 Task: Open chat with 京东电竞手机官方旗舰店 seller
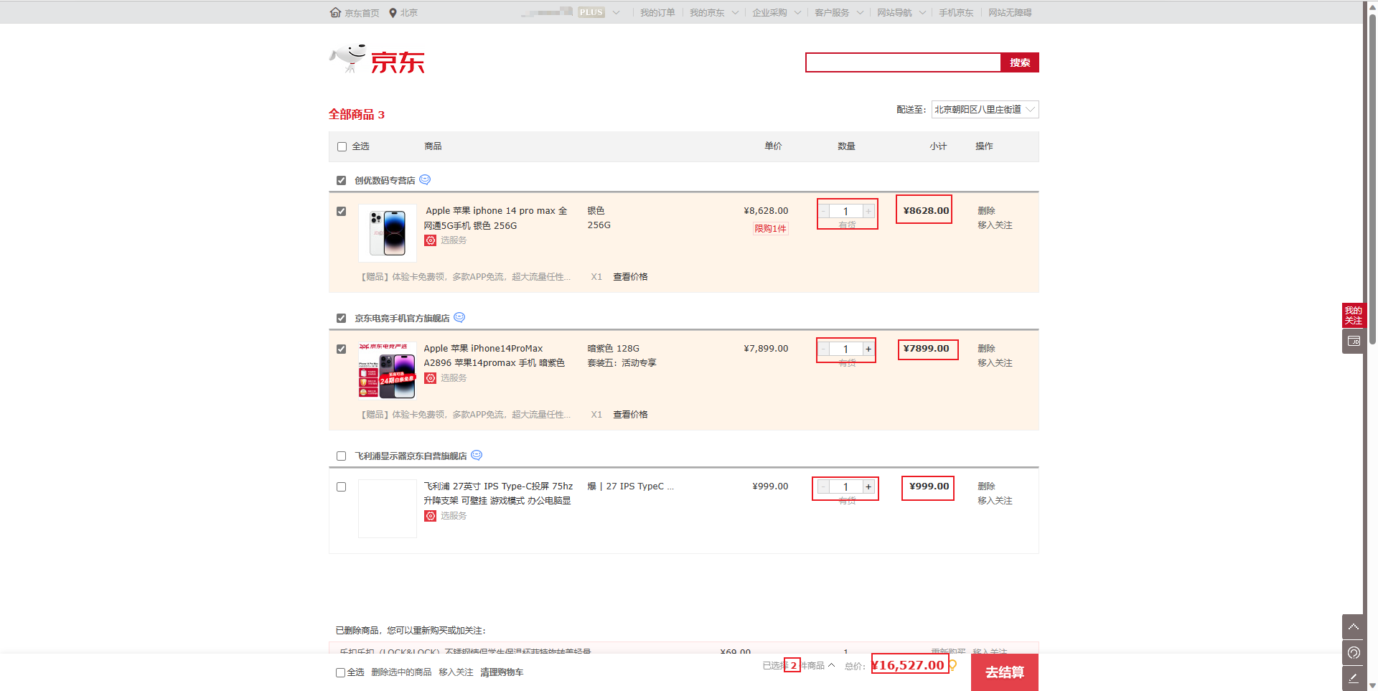(459, 317)
